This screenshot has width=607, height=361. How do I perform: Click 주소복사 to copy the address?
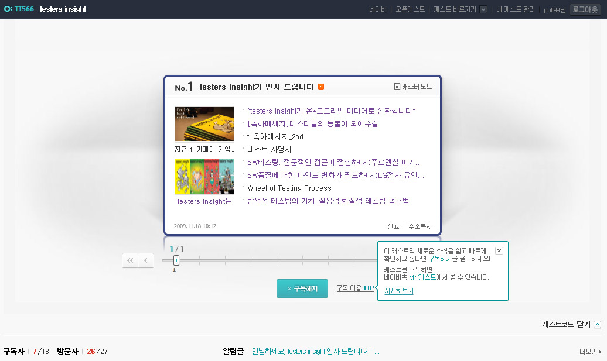420,226
